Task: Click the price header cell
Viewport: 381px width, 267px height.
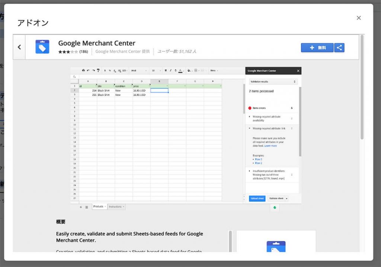Action: 141,86
